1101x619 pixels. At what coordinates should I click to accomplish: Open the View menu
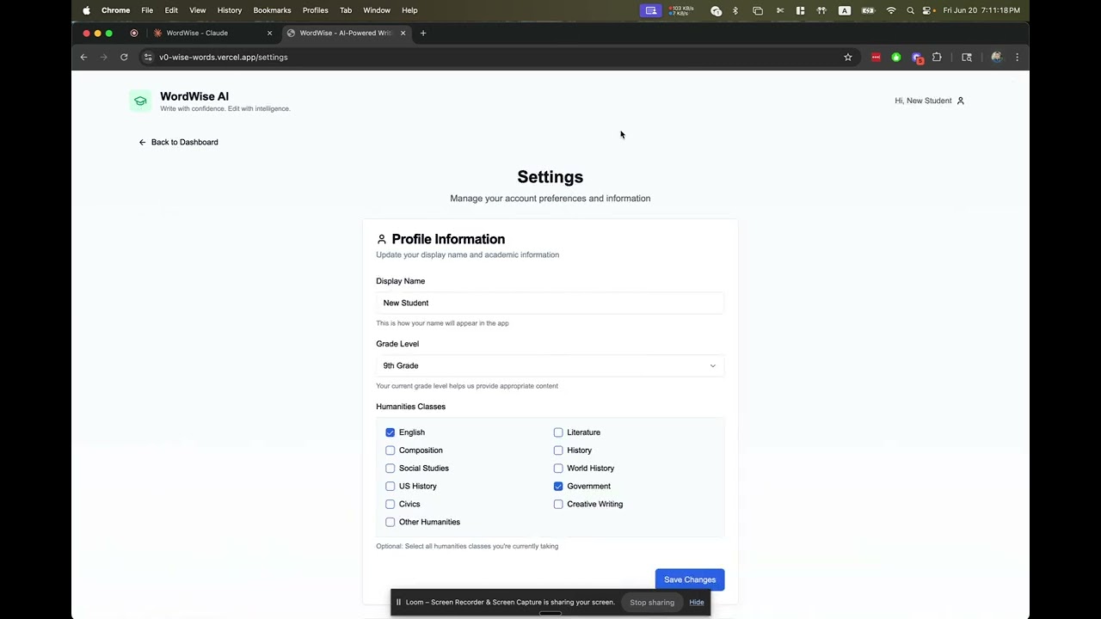(x=198, y=10)
